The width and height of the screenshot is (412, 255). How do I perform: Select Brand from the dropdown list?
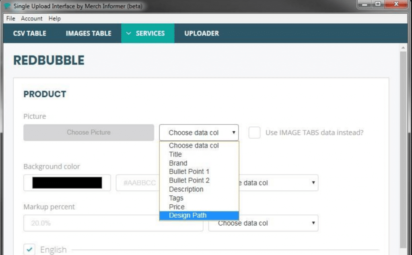pyautogui.click(x=199, y=163)
